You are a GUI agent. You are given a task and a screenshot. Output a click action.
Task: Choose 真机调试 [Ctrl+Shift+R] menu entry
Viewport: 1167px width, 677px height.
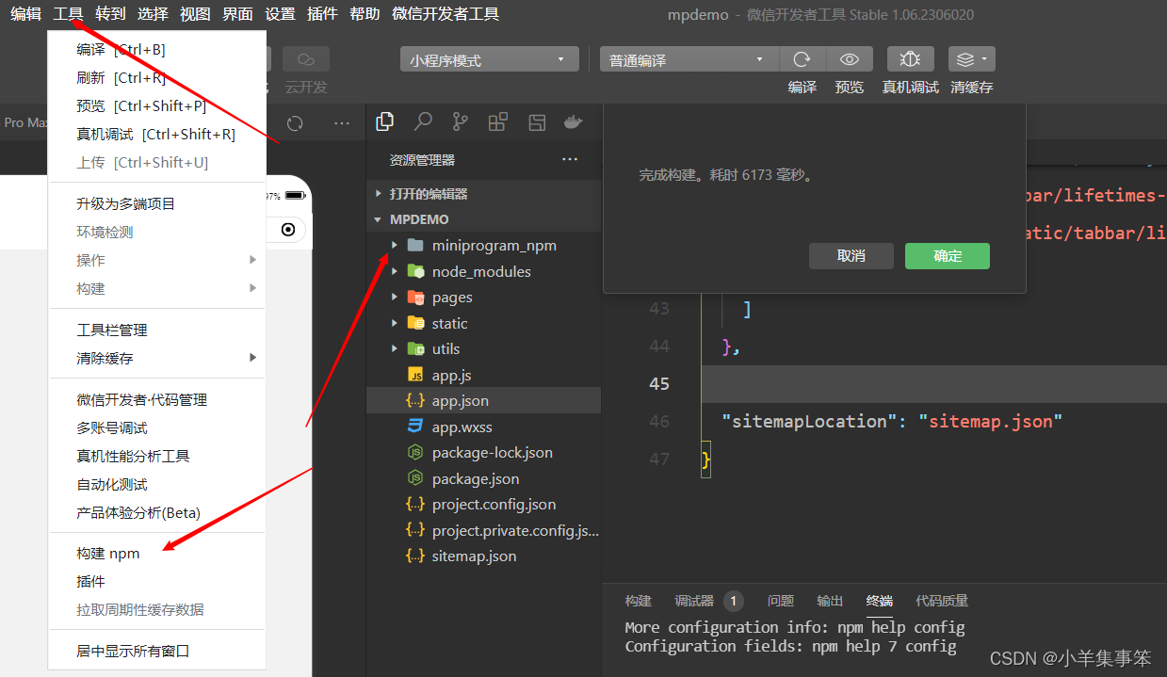coord(157,134)
